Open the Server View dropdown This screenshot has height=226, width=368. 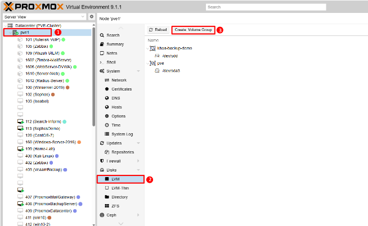44,17
